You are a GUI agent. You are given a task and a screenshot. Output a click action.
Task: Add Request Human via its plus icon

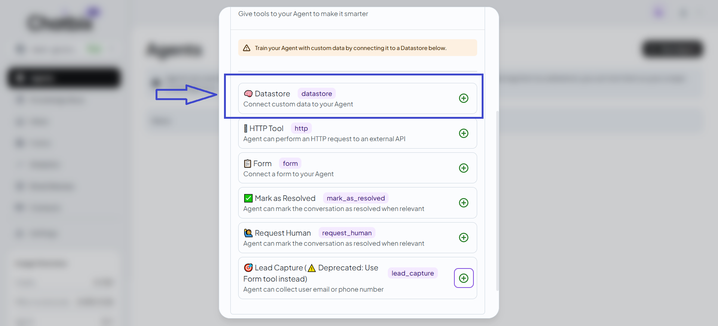coord(463,237)
